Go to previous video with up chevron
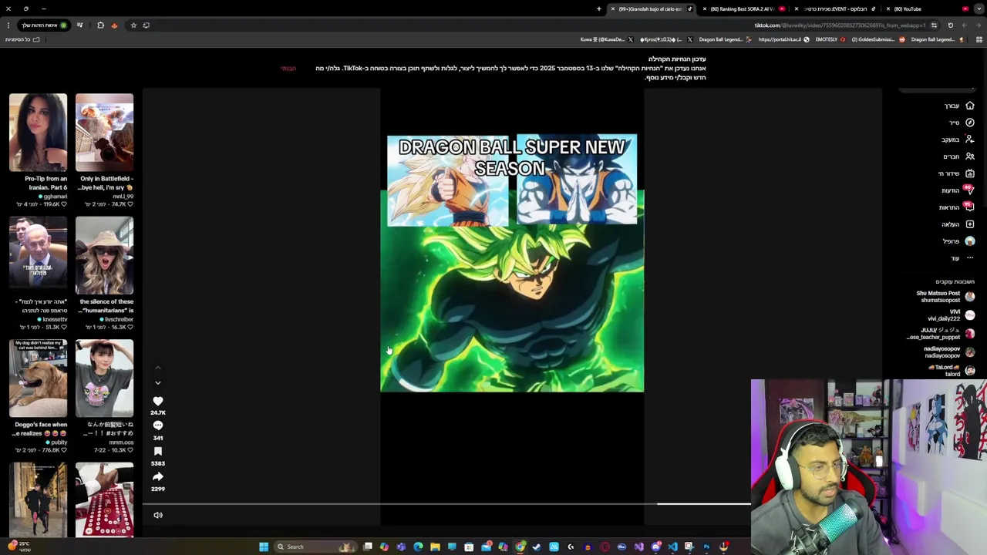The height and width of the screenshot is (555, 987). coord(157,368)
